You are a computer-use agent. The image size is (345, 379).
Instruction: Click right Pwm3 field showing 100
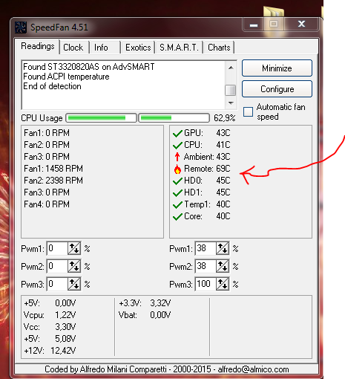[206, 284]
